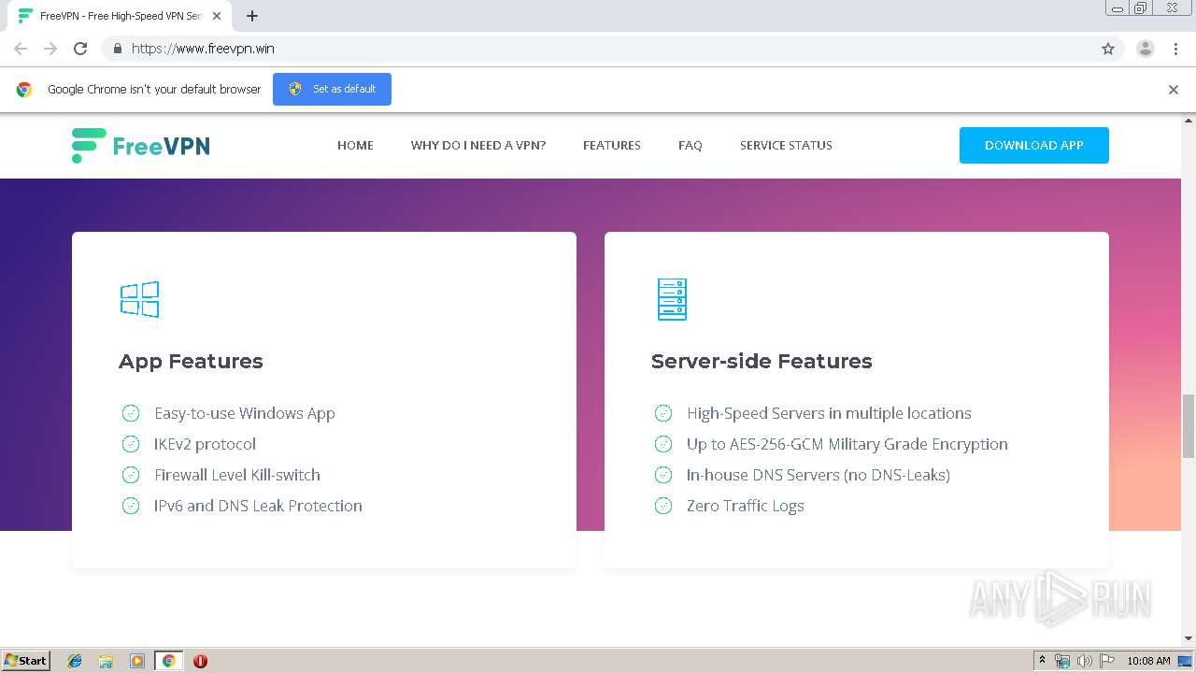Show hidden tray icons arrow
This screenshot has width=1196, height=673.
point(1042,661)
